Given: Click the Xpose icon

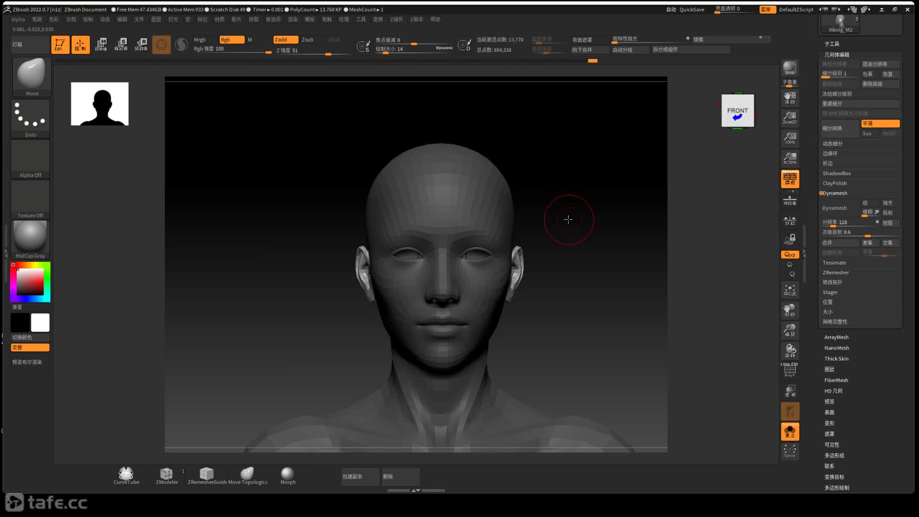Looking at the screenshot, I should tap(790, 451).
